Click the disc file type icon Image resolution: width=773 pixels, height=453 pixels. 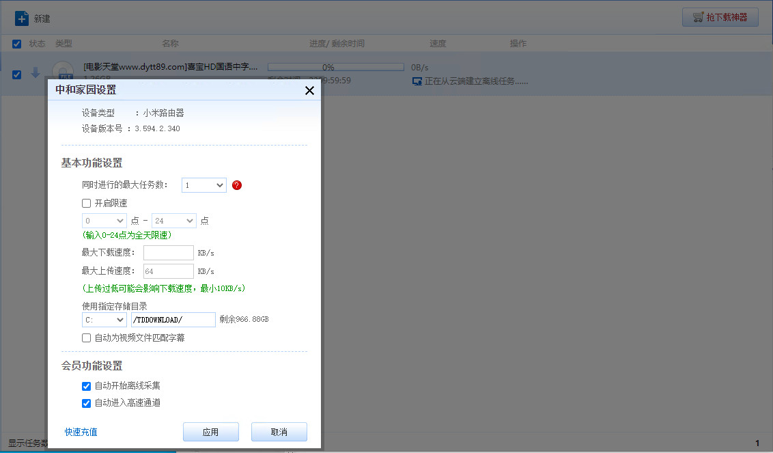pyautogui.click(x=62, y=70)
